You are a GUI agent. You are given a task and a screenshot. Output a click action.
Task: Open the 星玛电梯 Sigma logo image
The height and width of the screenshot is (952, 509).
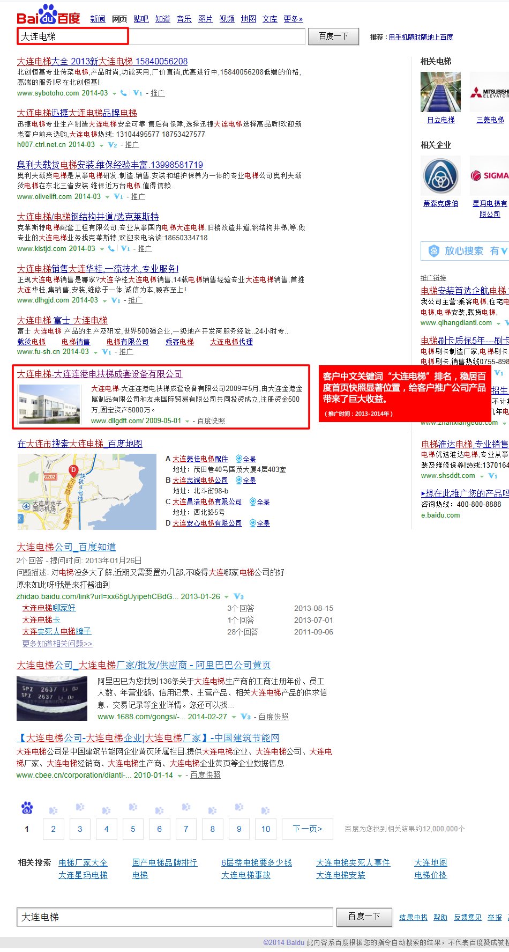(489, 175)
